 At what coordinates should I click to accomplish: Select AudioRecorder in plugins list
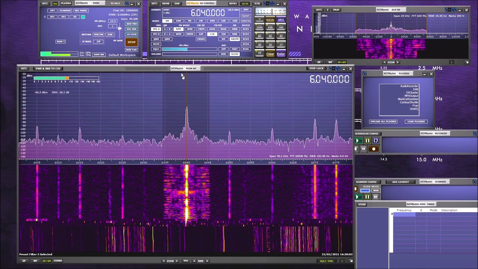[409, 86]
